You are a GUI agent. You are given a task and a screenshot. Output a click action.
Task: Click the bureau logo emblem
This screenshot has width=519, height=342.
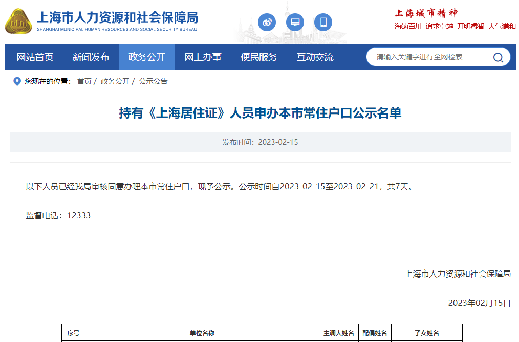(x=18, y=21)
